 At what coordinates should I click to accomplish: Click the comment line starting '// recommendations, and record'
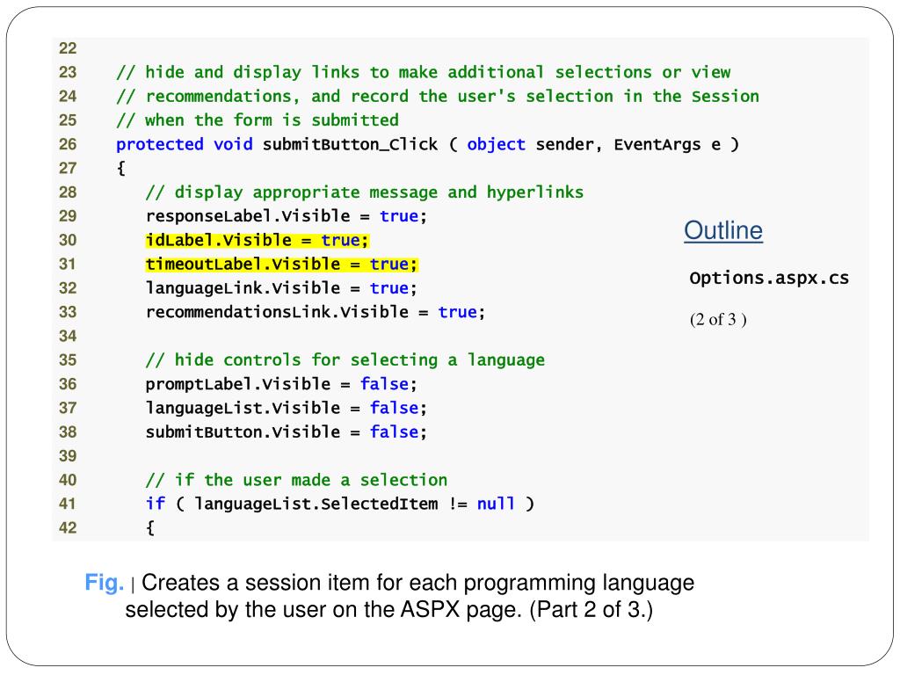pyautogui.click(x=438, y=97)
